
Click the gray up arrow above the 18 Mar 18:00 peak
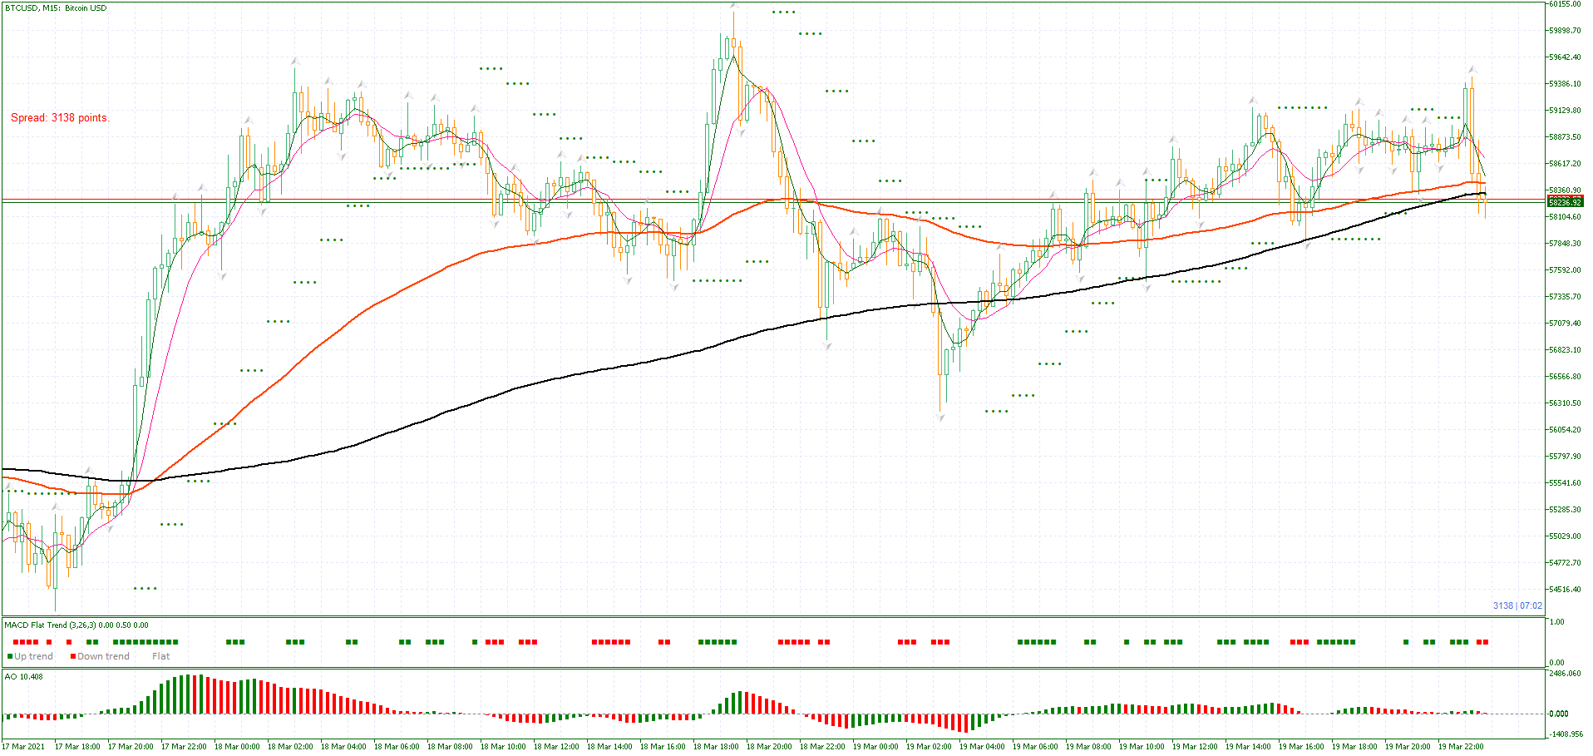click(x=734, y=7)
